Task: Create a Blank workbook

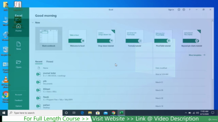Action: pos(49,38)
